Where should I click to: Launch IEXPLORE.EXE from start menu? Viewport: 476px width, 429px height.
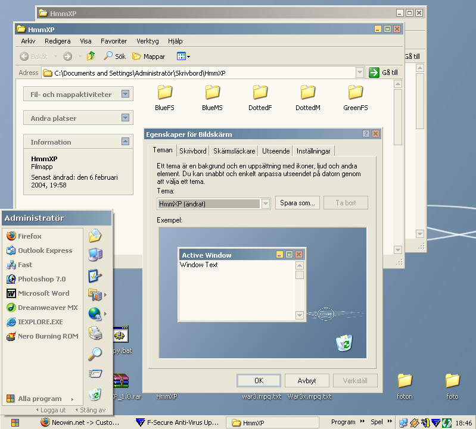pyautogui.click(x=35, y=322)
